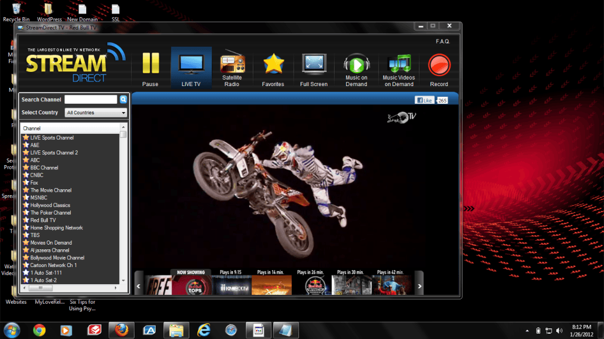Select the CNBC channel
Screen dimensions: 604x339
(x=37, y=175)
